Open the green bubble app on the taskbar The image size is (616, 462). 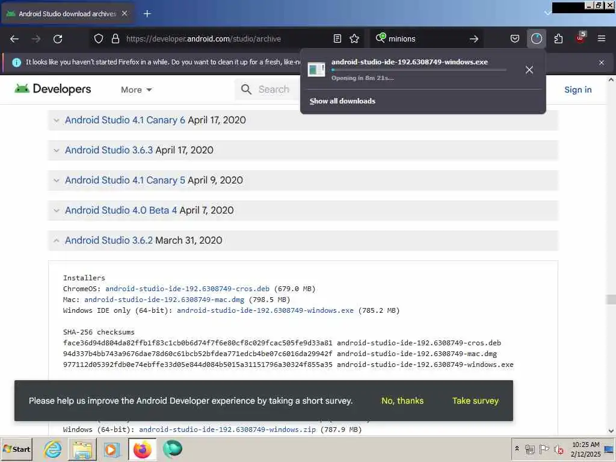pos(172,449)
